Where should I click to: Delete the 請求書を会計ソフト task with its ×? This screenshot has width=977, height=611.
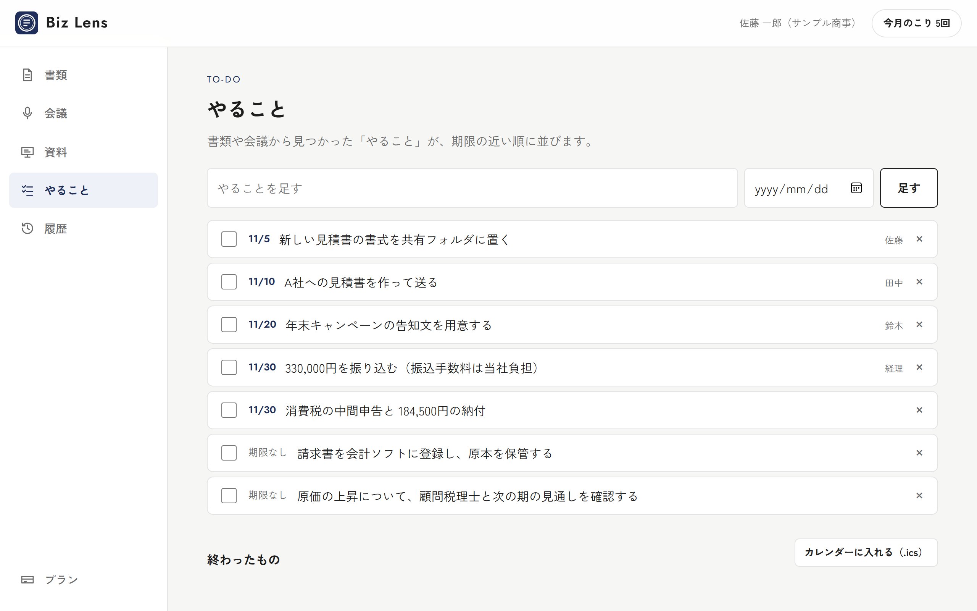pos(919,453)
